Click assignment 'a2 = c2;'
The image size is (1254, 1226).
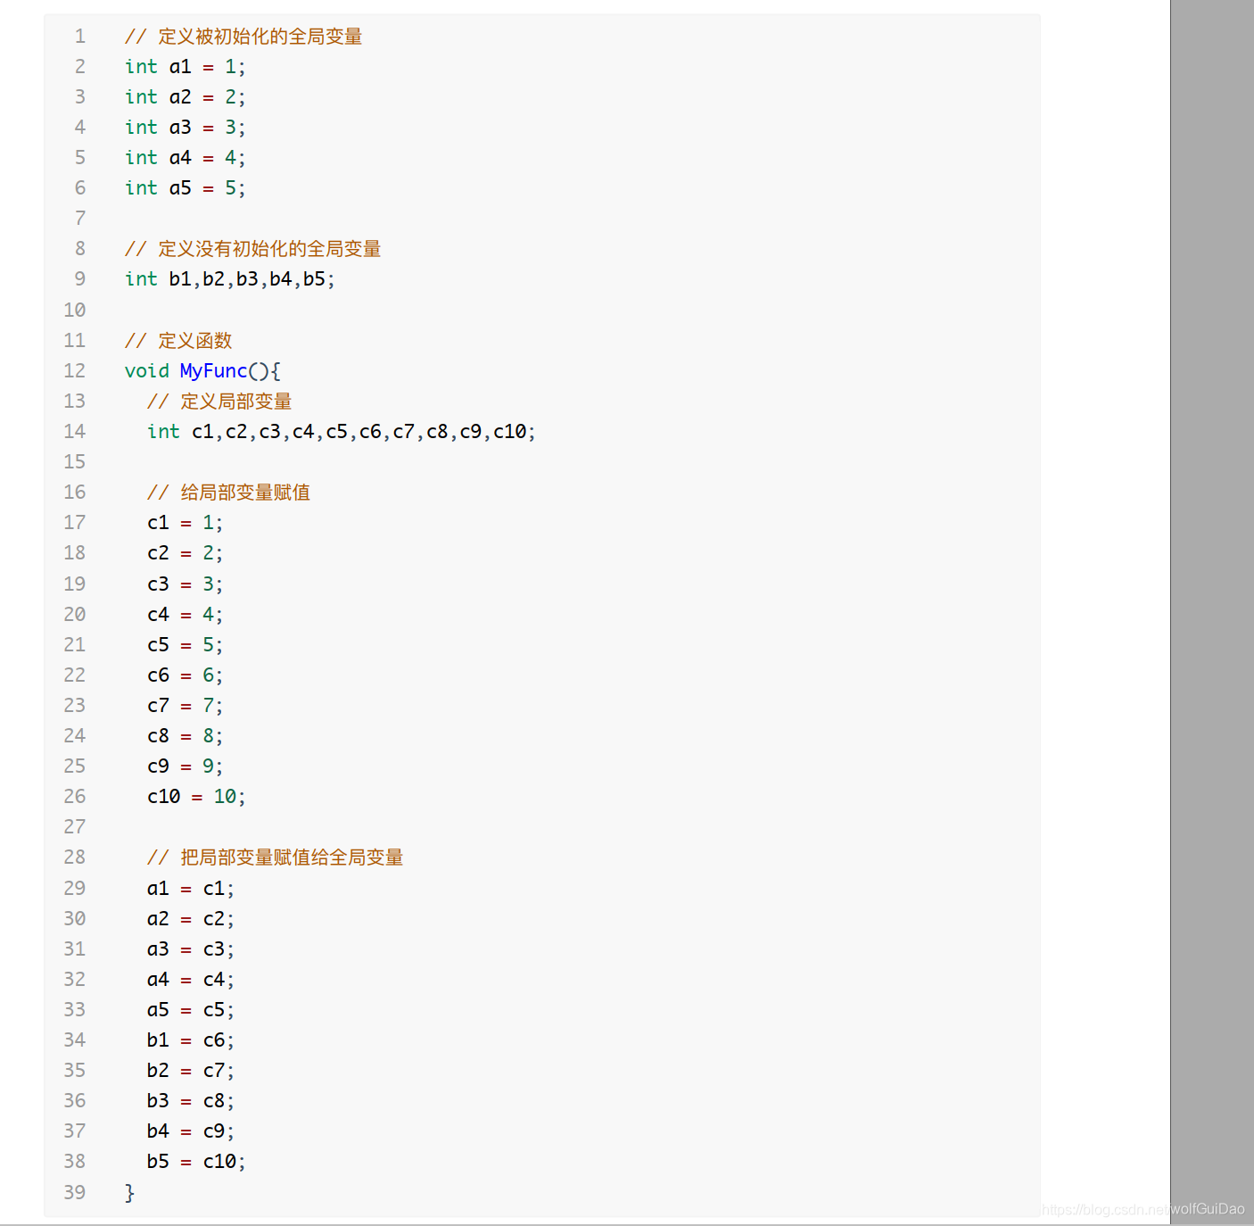[191, 919]
